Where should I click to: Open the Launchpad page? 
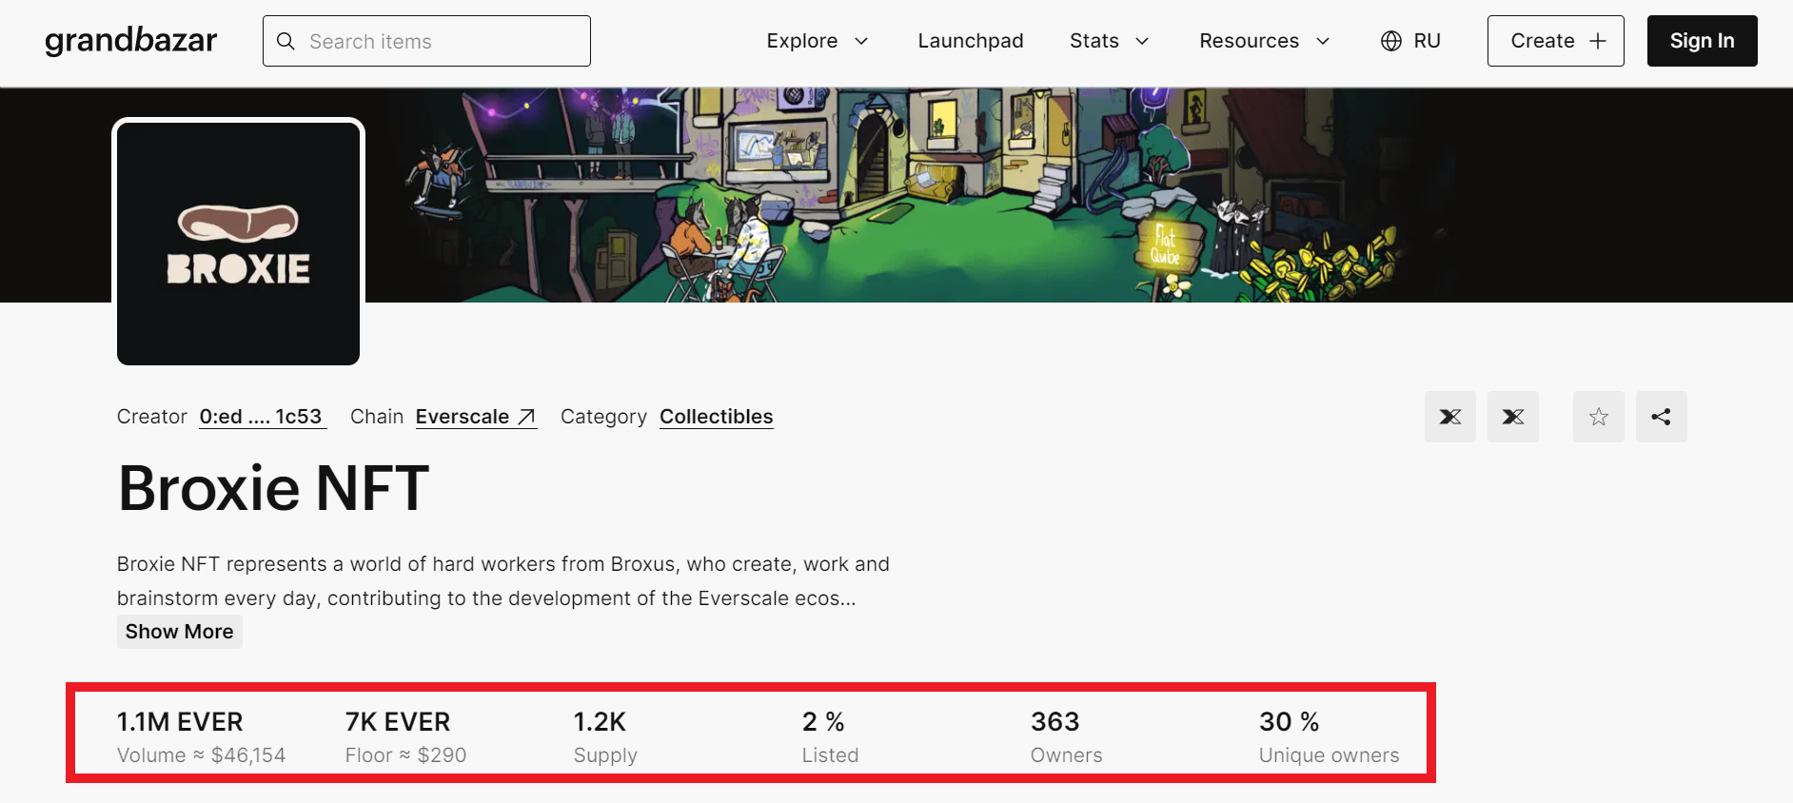tap(971, 41)
